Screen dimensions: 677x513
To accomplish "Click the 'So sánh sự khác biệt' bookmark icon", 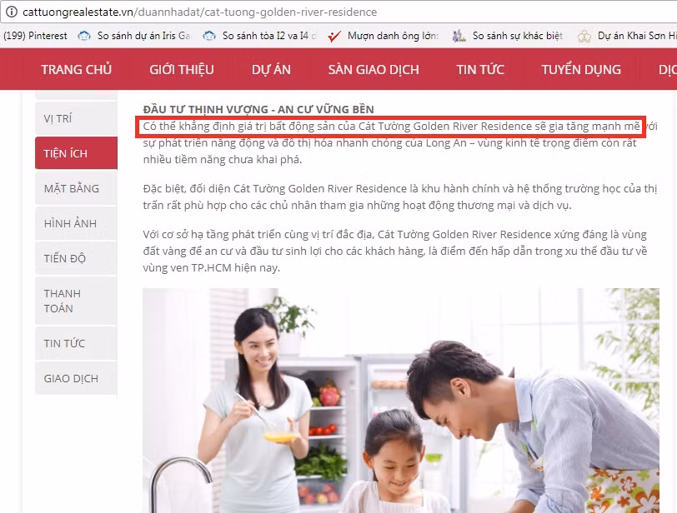I will [459, 36].
